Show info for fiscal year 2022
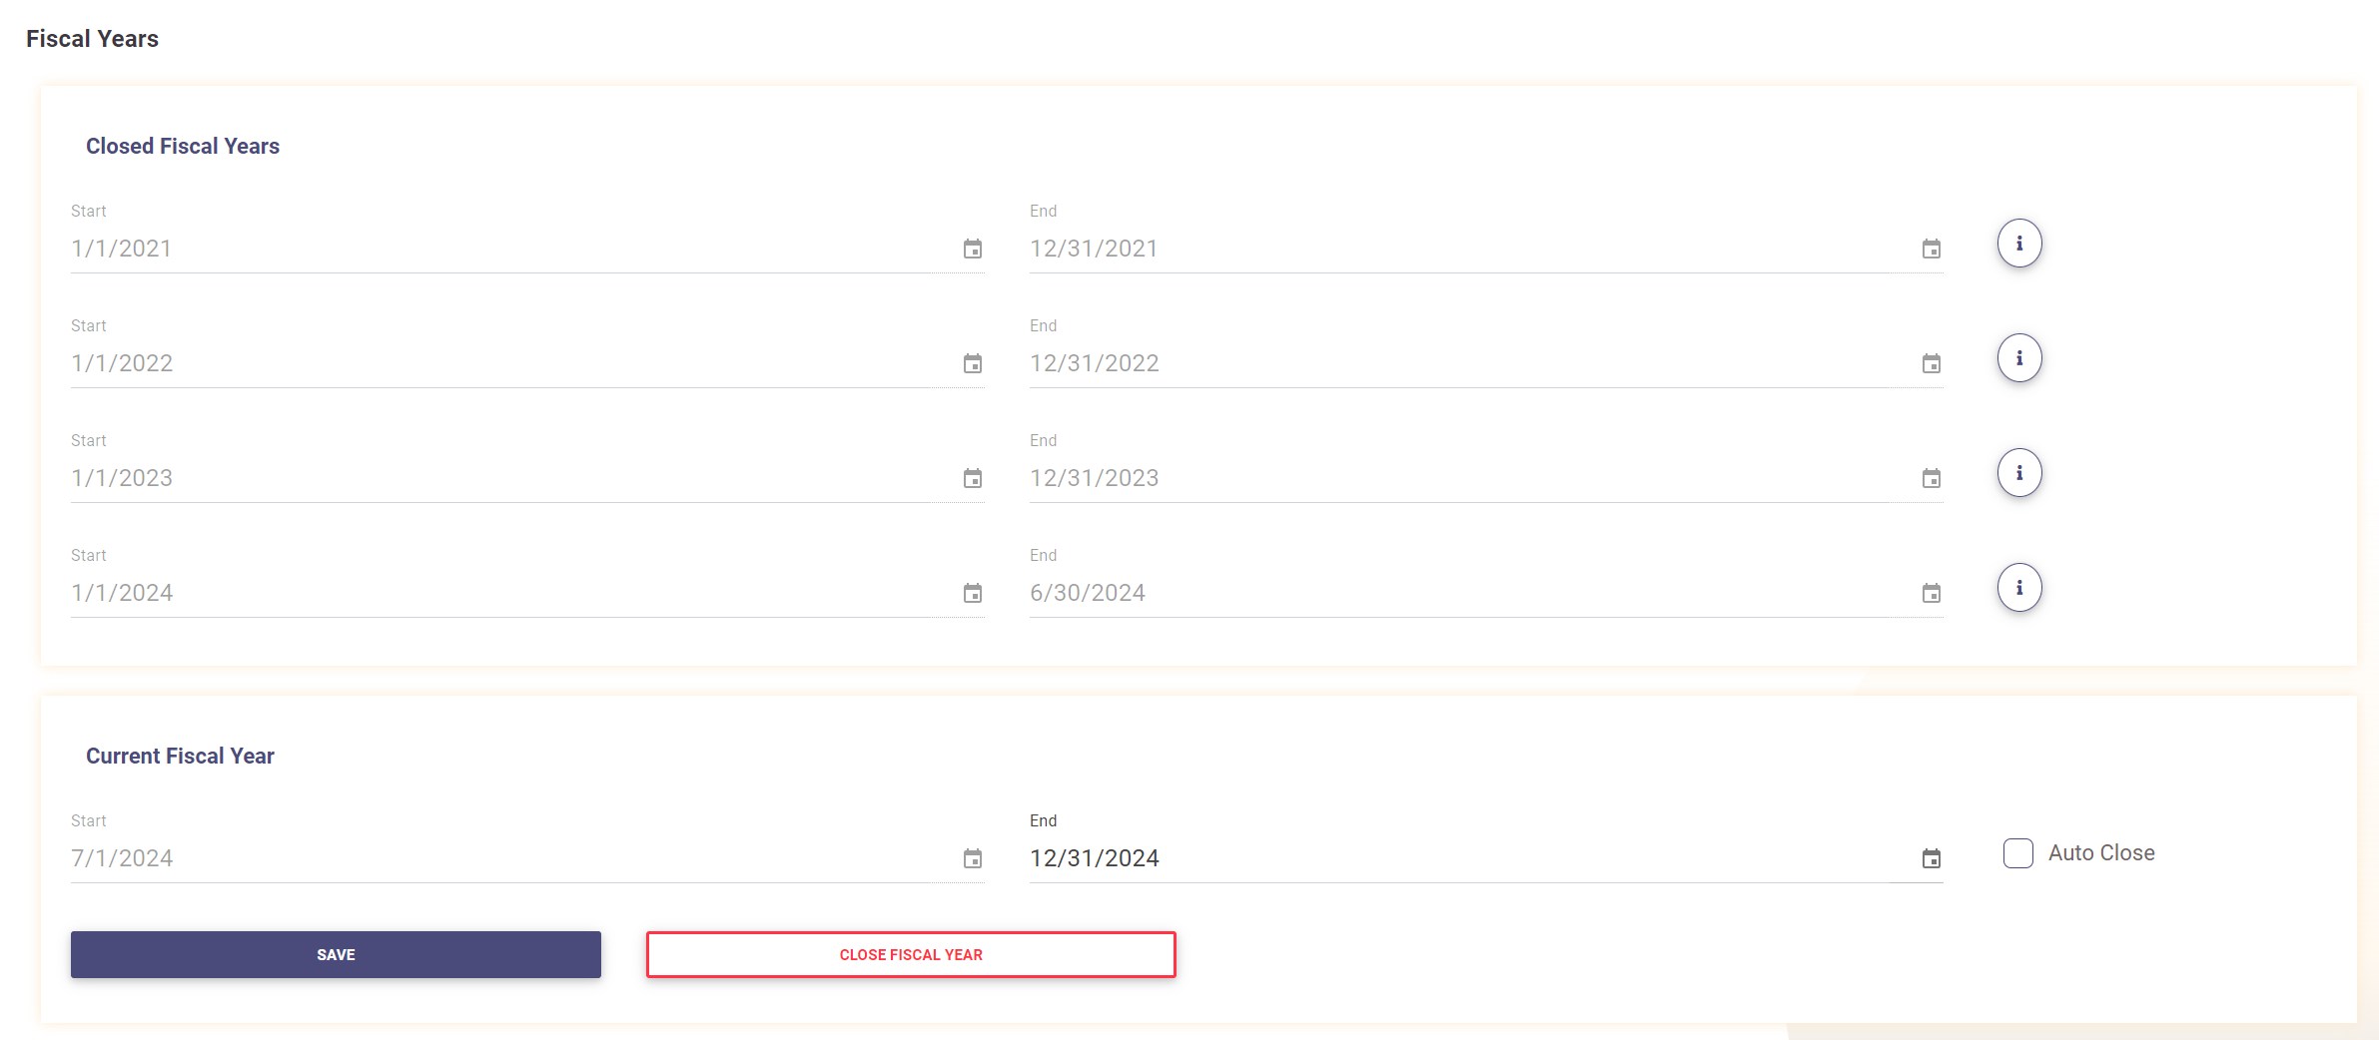The width and height of the screenshot is (2379, 1040). pyautogui.click(x=2018, y=358)
